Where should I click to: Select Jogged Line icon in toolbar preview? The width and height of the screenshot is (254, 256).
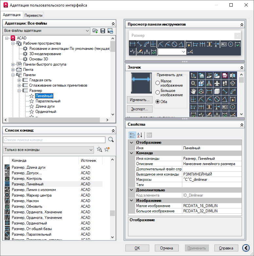coord(133,52)
